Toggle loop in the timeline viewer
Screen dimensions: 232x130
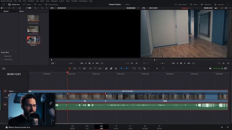tap(194, 63)
